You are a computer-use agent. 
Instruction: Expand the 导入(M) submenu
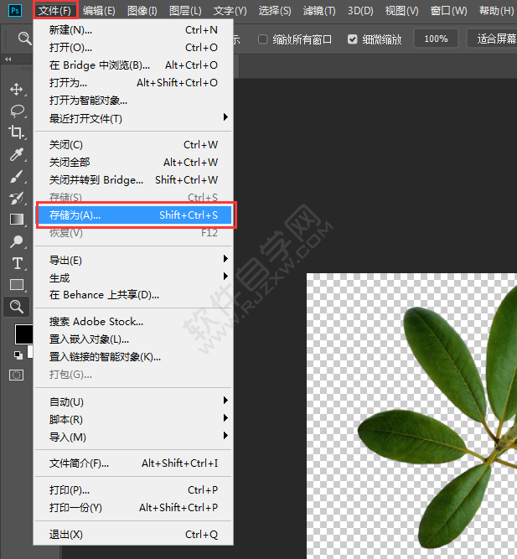tap(133, 437)
